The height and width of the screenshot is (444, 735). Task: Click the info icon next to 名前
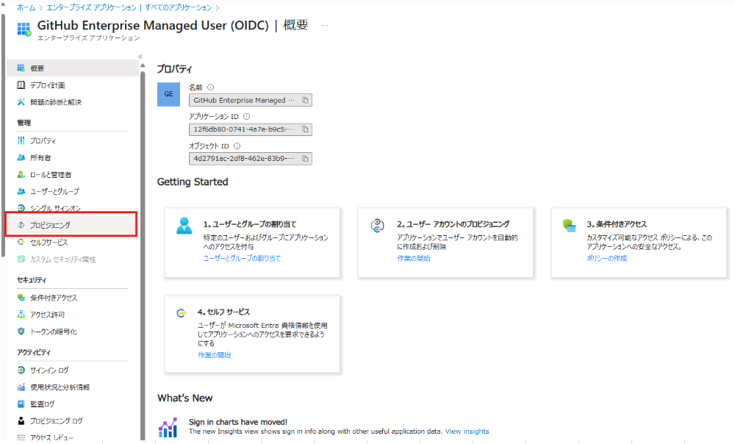tap(210, 87)
